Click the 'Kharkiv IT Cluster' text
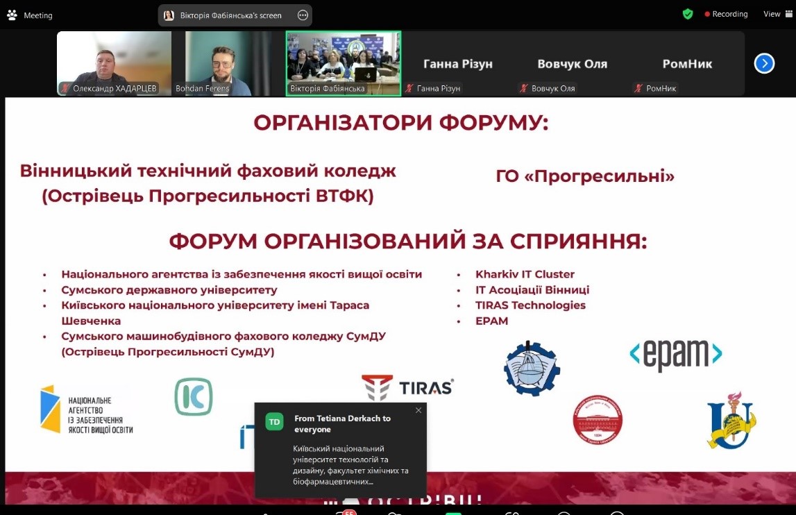This screenshot has height=515, width=796. (525, 274)
